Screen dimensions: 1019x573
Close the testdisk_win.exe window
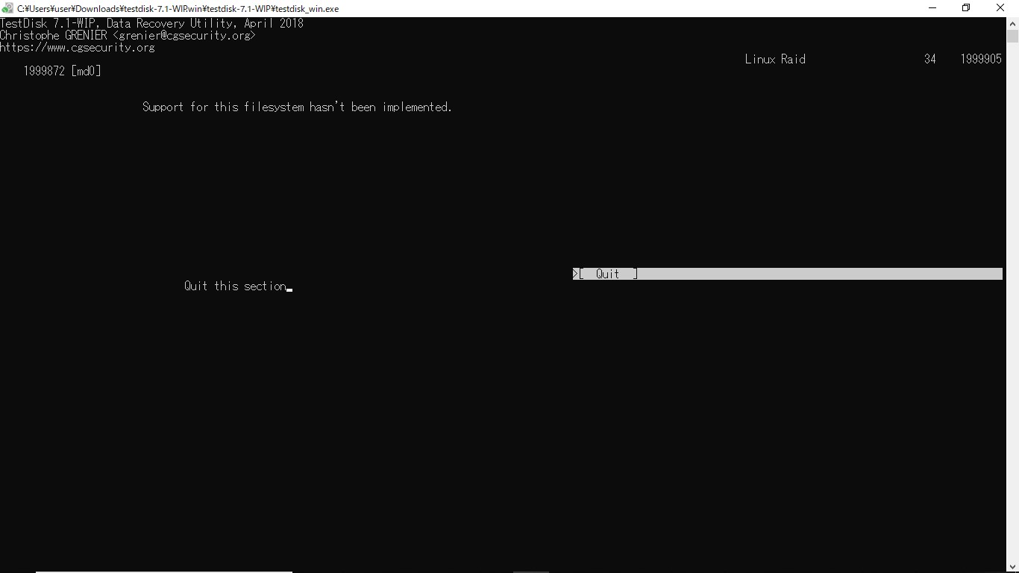click(x=1000, y=8)
